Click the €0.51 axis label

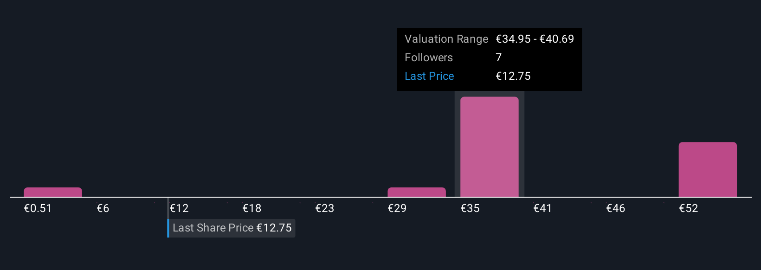point(38,208)
